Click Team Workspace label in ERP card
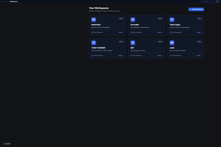221x147 pixels. [137, 56]
